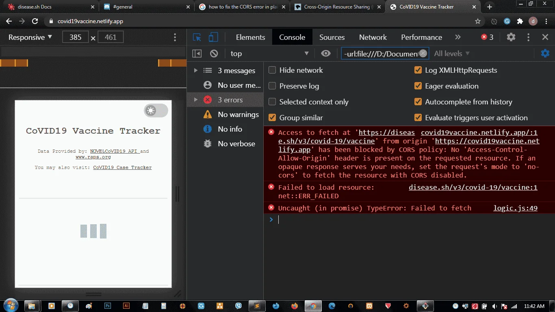Uncheck the Group similar checkbox

click(272, 118)
